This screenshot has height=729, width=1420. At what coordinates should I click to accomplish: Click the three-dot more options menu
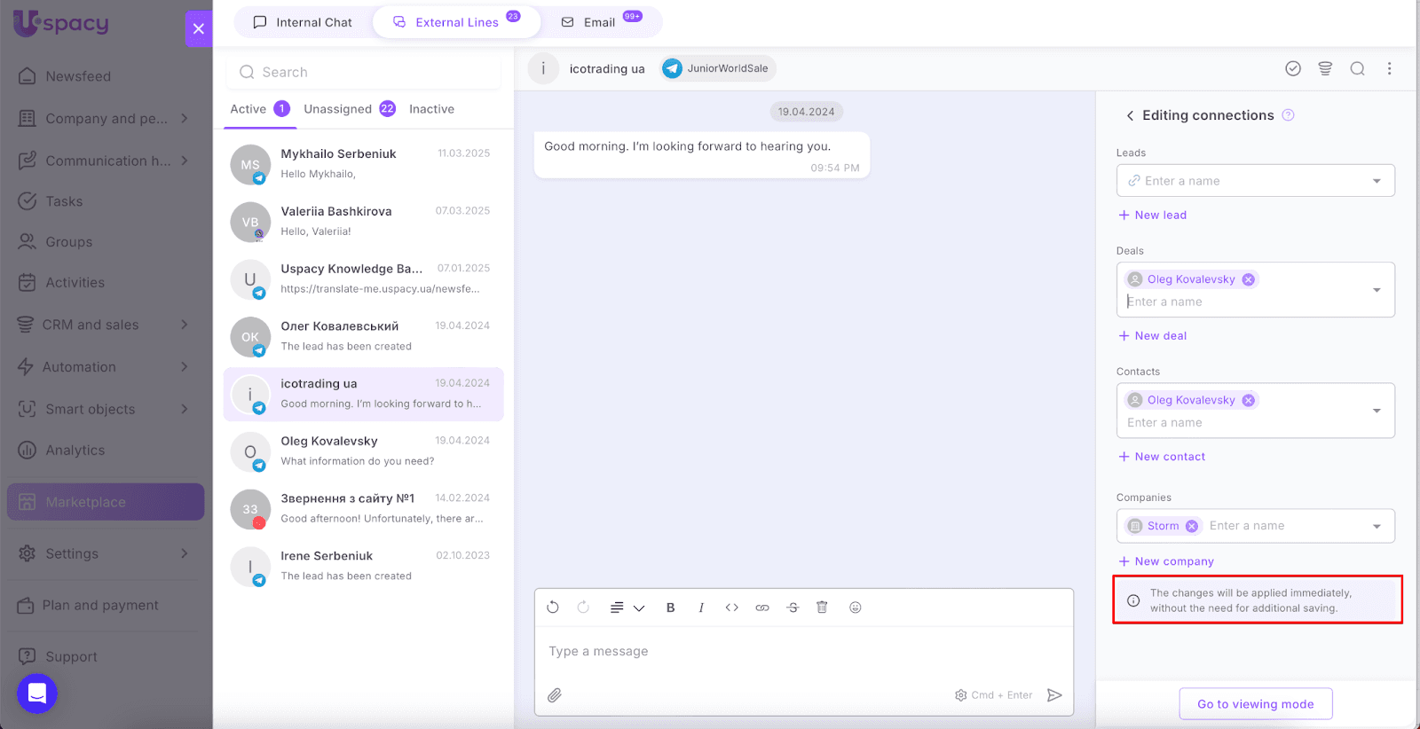point(1389,68)
